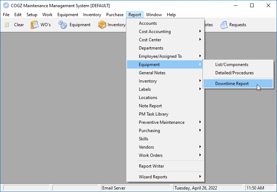Viewport: 277px width, 192px height.
Task: Close the COGZ Maintenance Management System window
Action: 268,5
